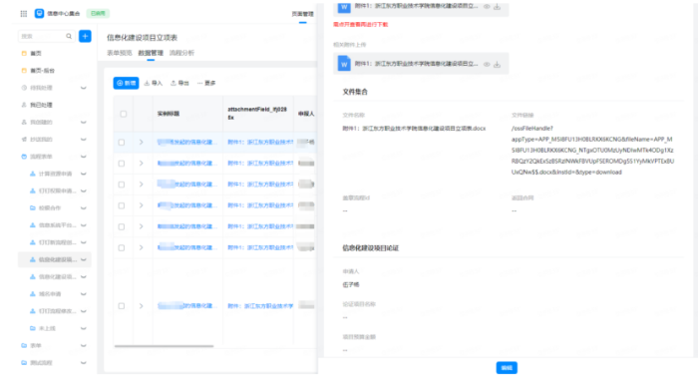The height and width of the screenshot is (375, 698).
Task: Tick the checkbox of the tall last row
Action: click(122, 306)
